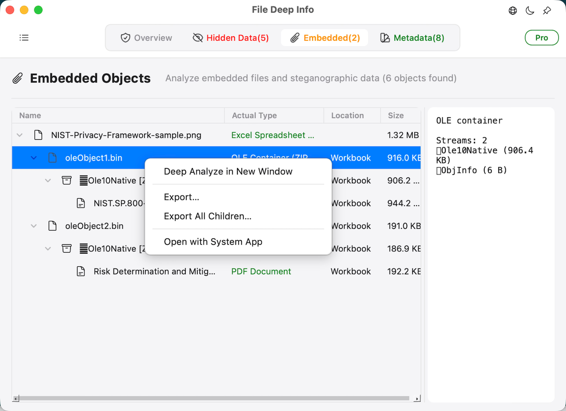
Task: Click the archive icon next to Ole10Native stream
Action: coord(66,181)
